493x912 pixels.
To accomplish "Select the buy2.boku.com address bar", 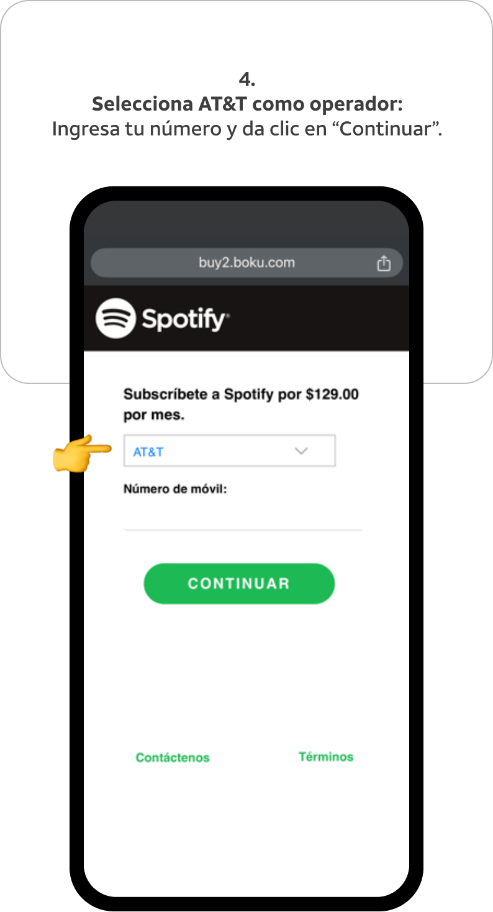I will [x=246, y=262].
